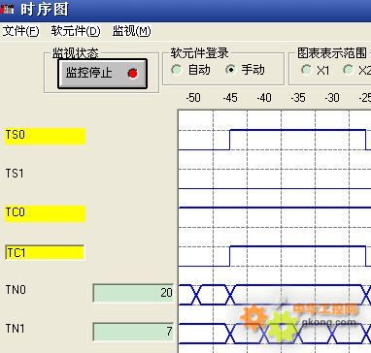
Task: Open the 软元件(D) menu
Action: click(76, 31)
